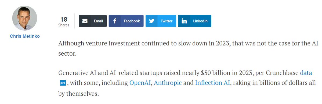Image resolution: width=322 pixels, height=104 pixels.
Task: Open the OpenAI link
Action: tap(140, 83)
